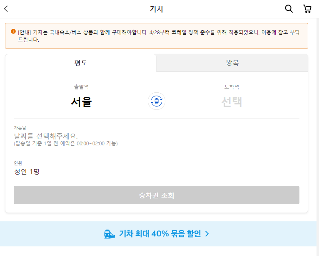Click the 가는날 label
Screen dimensions: 319x256
click(20, 128)
